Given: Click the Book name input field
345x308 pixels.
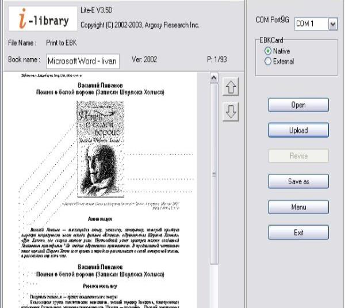Looking at the screenshot, I should click(x=83, y=61).
